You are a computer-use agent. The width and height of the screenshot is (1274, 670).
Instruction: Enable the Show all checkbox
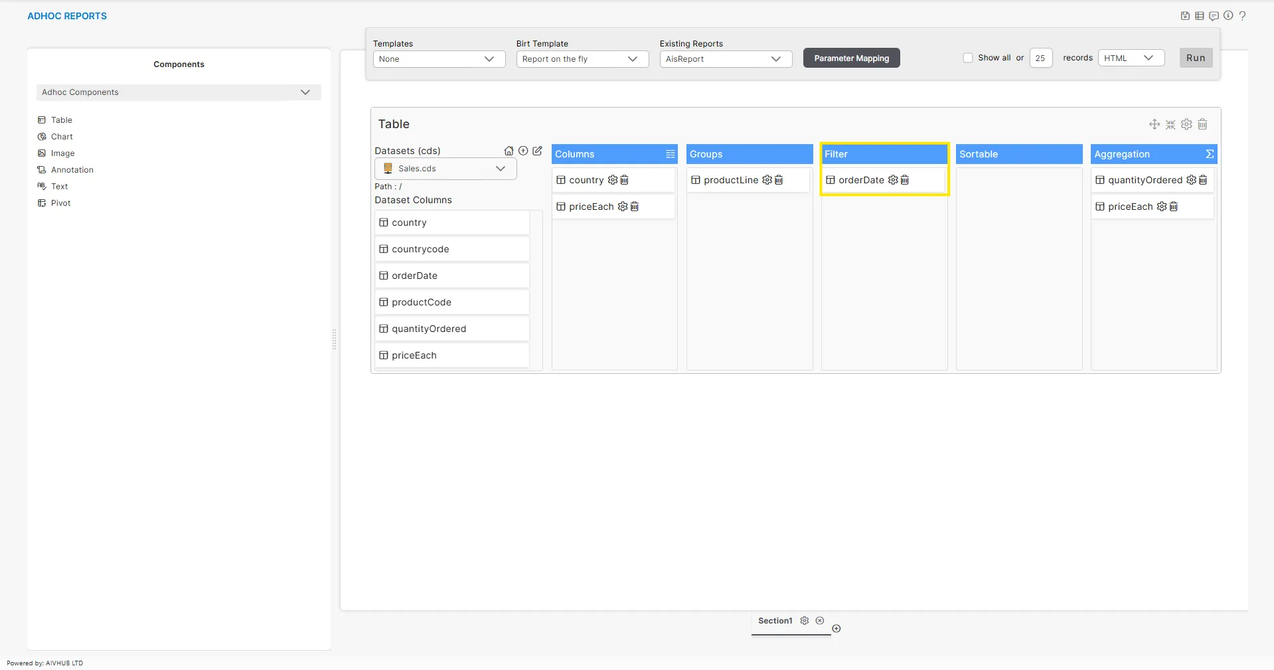(968, 58)
